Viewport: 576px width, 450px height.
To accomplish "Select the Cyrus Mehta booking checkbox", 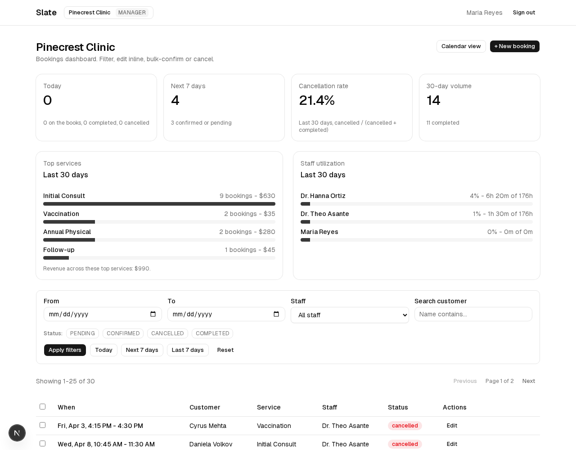I will 42,425.
